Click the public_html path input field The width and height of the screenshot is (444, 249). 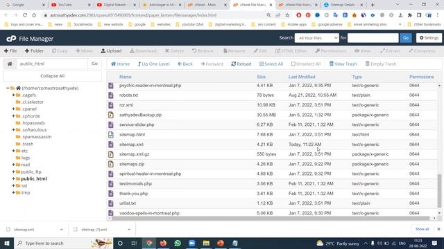click(52, 64)
